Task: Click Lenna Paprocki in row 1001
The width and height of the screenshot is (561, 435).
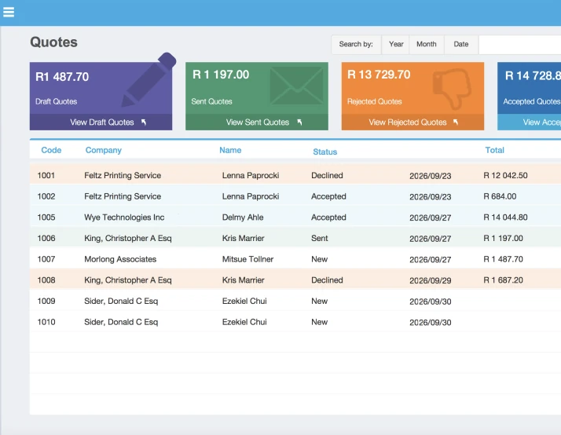Action: pyautogui.click(x=251, y=176)
